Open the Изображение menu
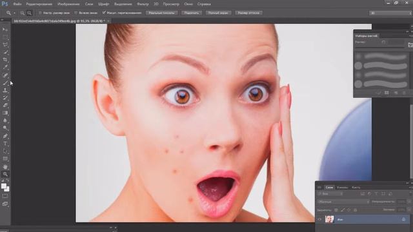 [x=68, y=4]
